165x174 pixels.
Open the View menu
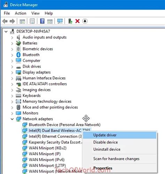point(36,13)
